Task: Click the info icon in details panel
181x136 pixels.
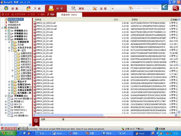Action: pos(36,121)
